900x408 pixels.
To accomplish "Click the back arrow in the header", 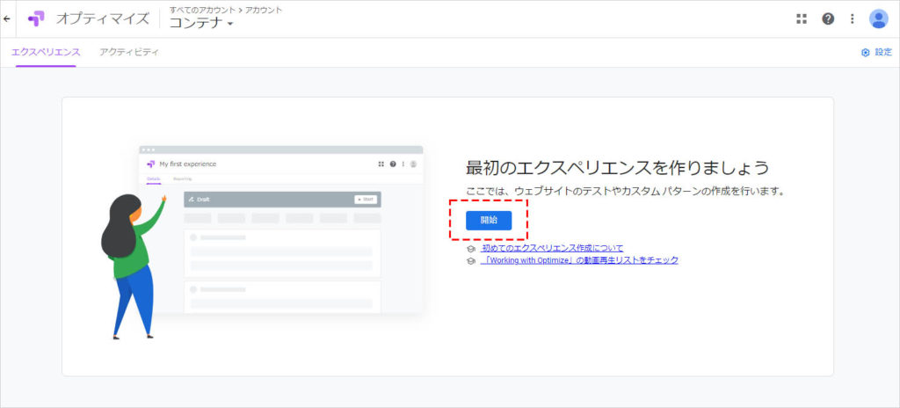I will tap(8, 18).
